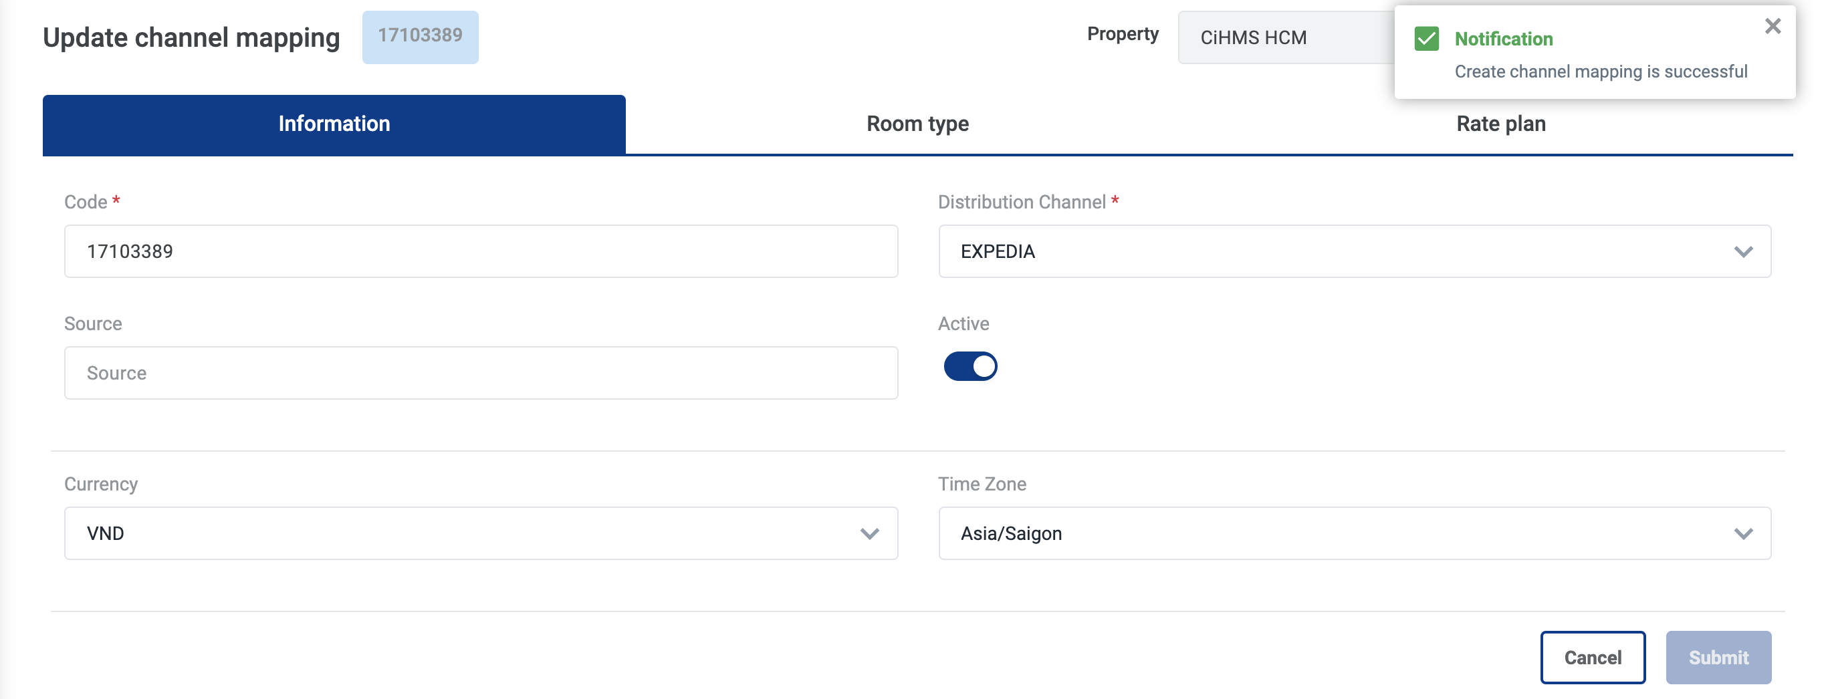Focus the Code input field
Image resolution: width=1824 pixels, height=699 pixels.
pos(481,252)
